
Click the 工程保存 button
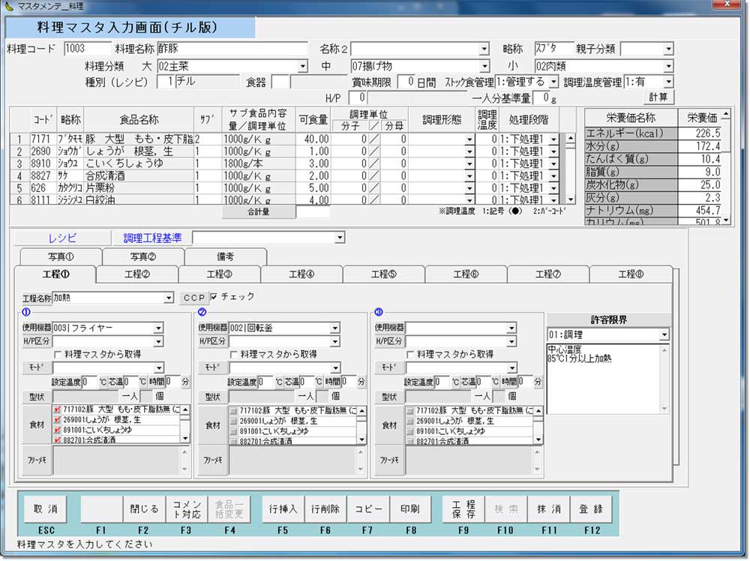[463, 508]
